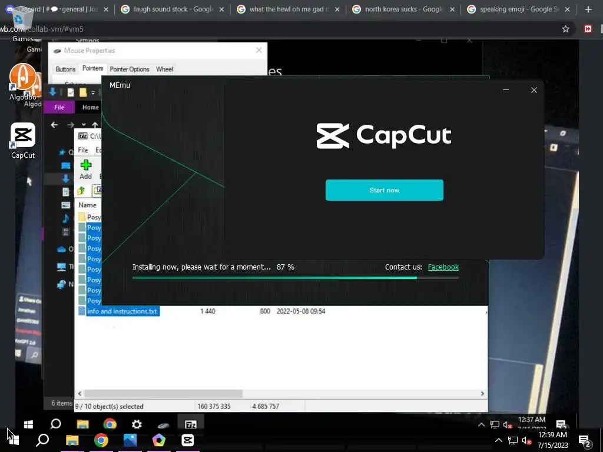Open host notification center with 2 badge

coord(585,440)
